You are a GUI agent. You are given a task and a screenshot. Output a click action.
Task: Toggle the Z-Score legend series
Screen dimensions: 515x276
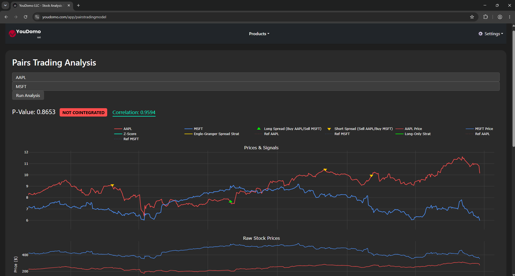(x=125, y=134)
